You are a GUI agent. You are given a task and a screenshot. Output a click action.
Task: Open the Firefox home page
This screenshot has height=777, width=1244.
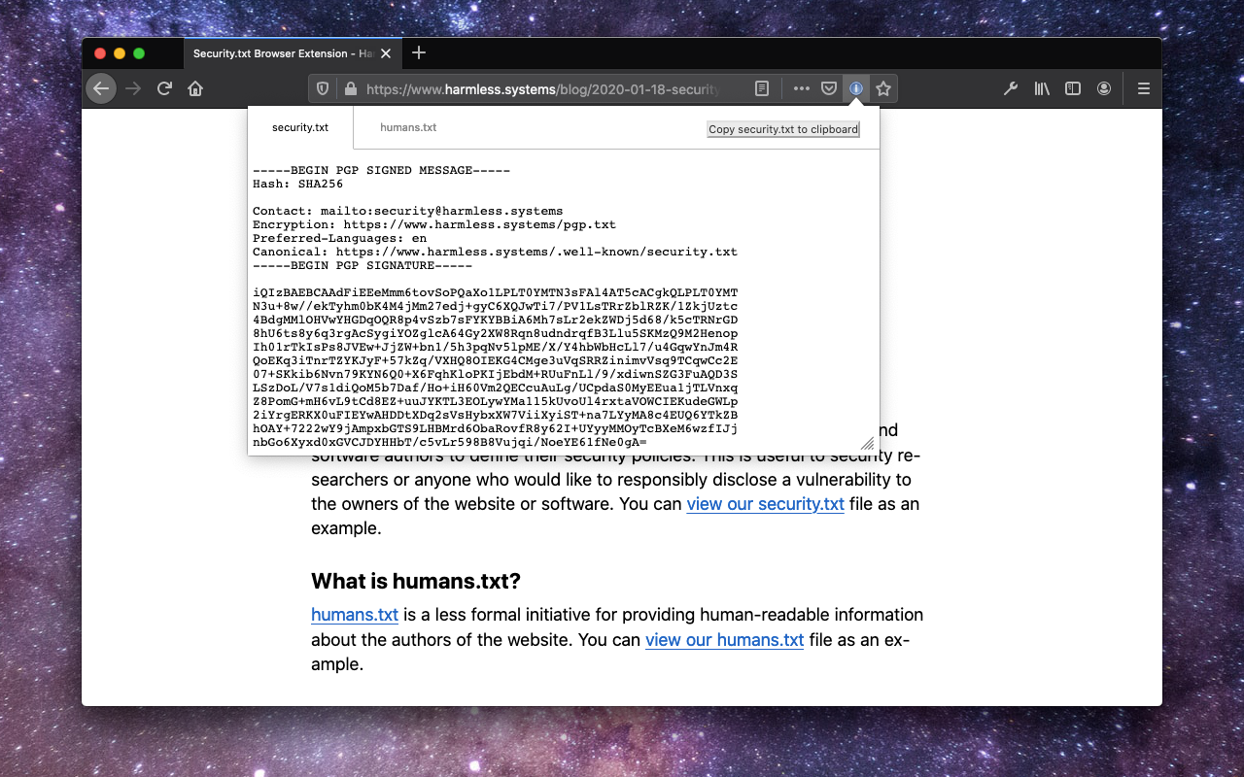click(195, 88)
